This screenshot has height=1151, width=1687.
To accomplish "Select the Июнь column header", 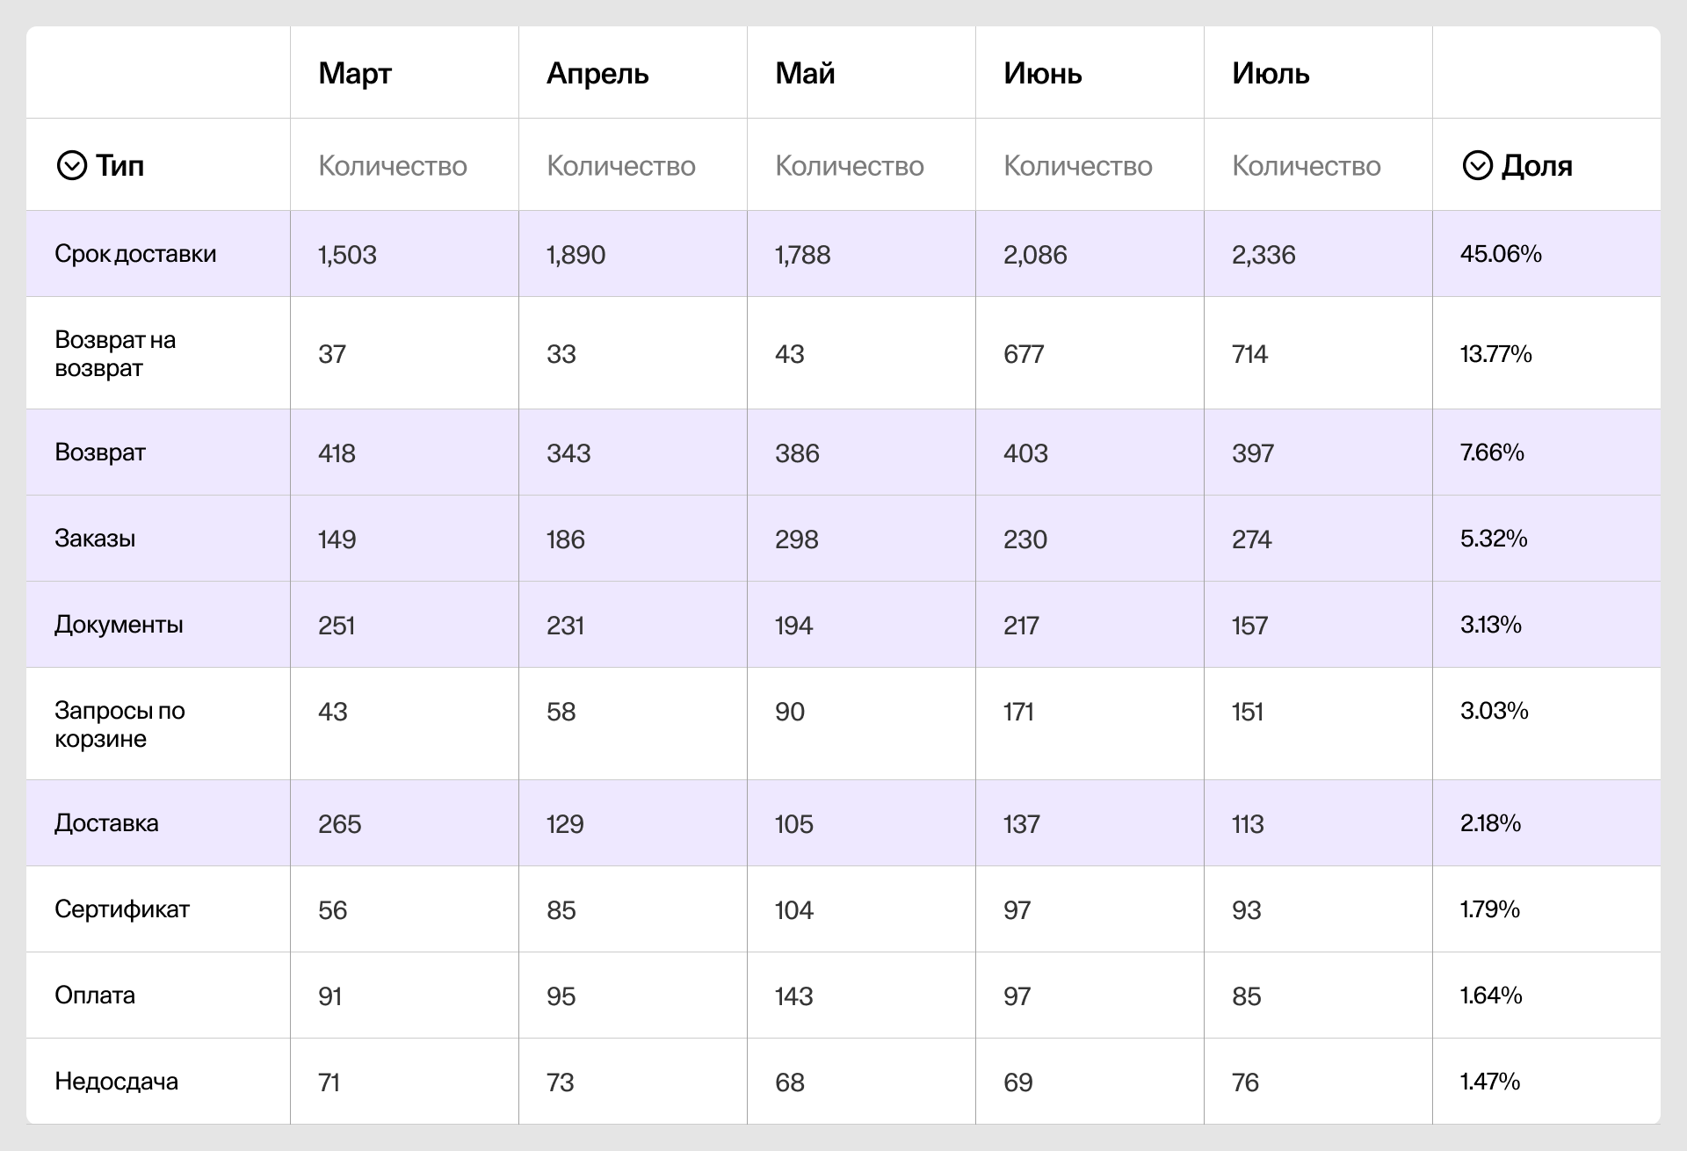I will coord(1042,73).
